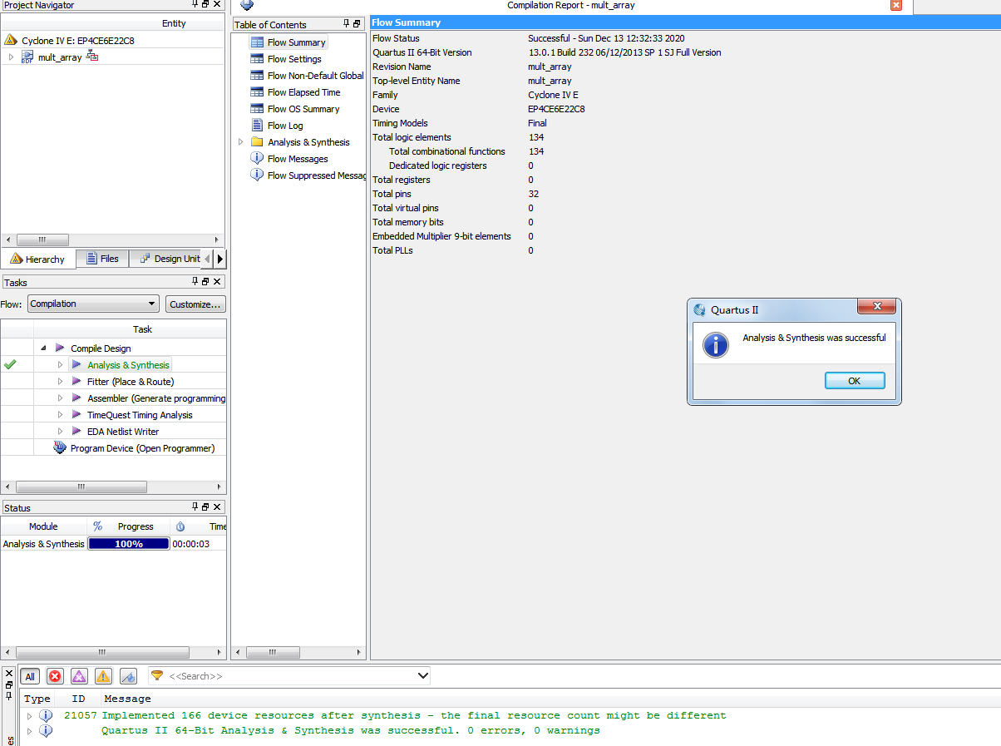Expand Fitter (Place & Route) task
This screenshot has width=1001, height=746.
click(61, 382)
